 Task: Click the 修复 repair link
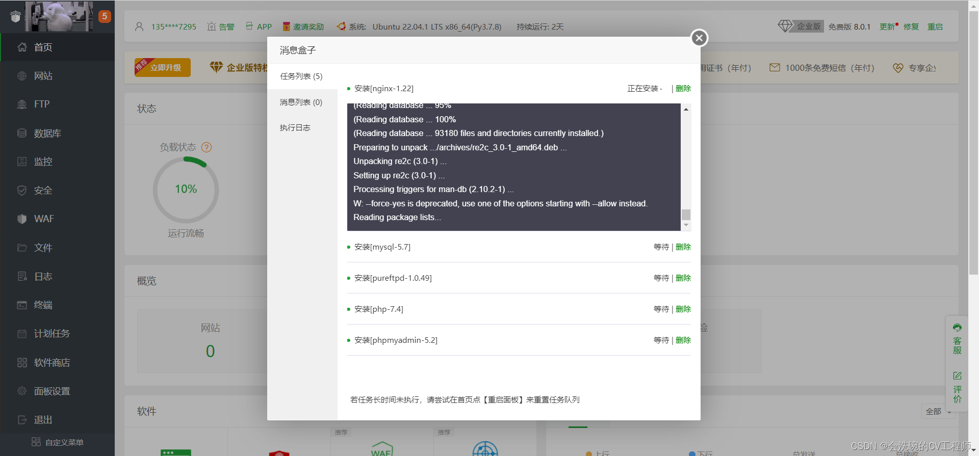coord(911,26)
